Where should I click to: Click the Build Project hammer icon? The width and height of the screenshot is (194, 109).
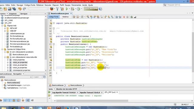(x=57, y=9)
